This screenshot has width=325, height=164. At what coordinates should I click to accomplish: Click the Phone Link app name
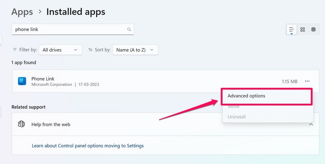43,78
